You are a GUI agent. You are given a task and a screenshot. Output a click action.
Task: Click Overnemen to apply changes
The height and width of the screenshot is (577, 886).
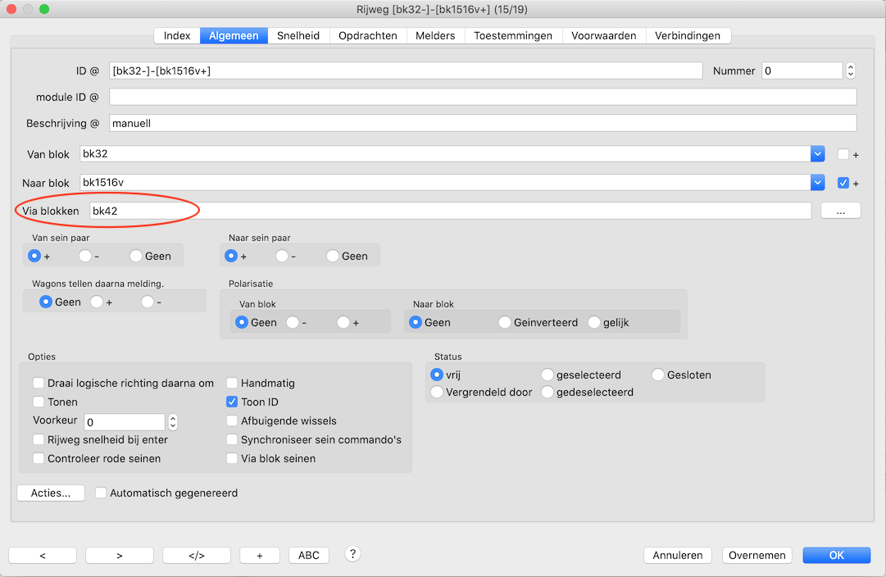click(x=757, y=555)
